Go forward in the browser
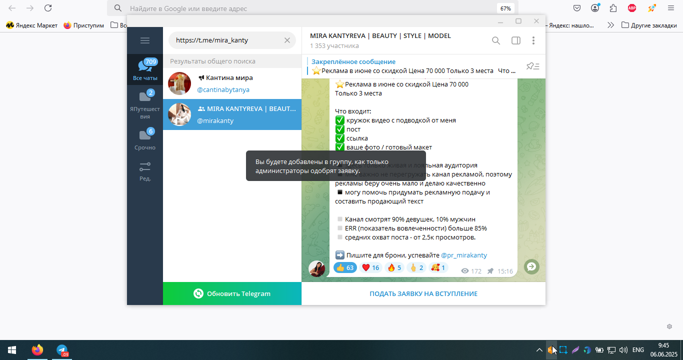This screenshot has width=683, height=360. coord(30,8)
